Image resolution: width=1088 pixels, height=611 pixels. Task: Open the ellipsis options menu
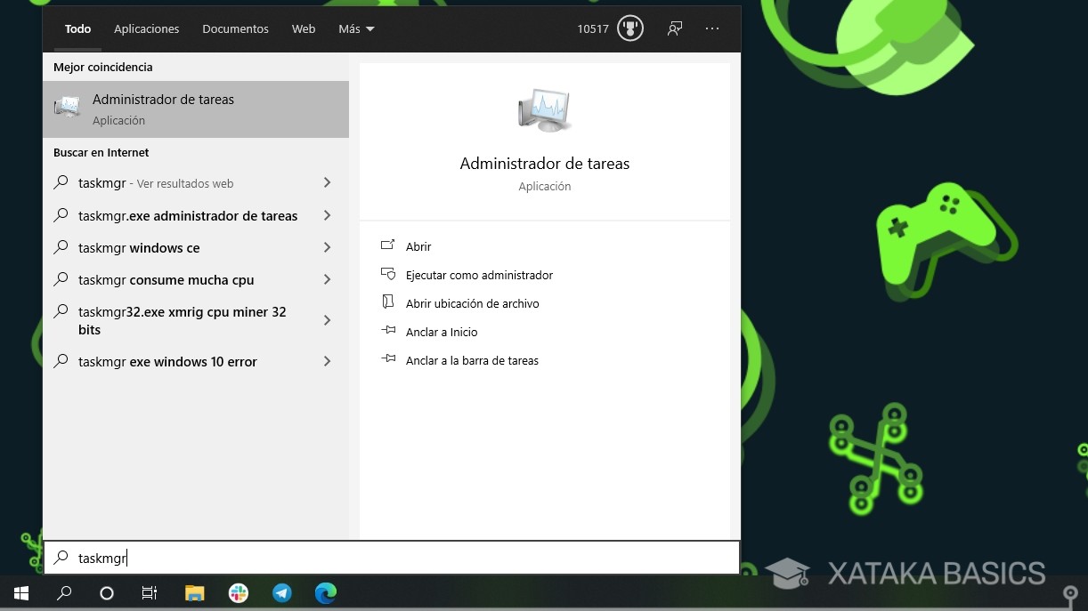point(712,28)
